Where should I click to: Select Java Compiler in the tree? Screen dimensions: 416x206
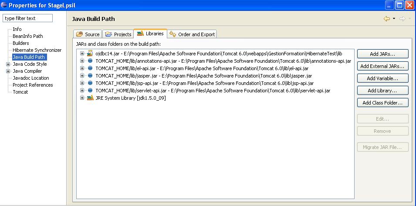point(27,71)
